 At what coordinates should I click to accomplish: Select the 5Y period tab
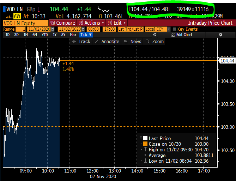[63, 35]
